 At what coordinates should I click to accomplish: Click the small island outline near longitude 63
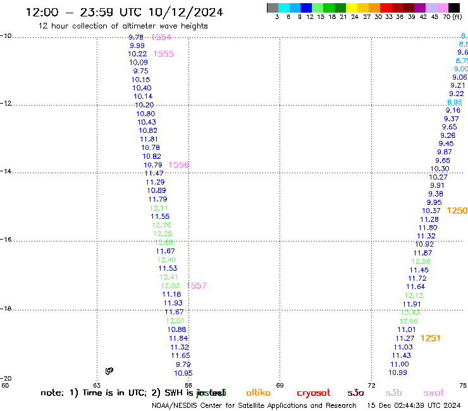[x=109, y=371]
